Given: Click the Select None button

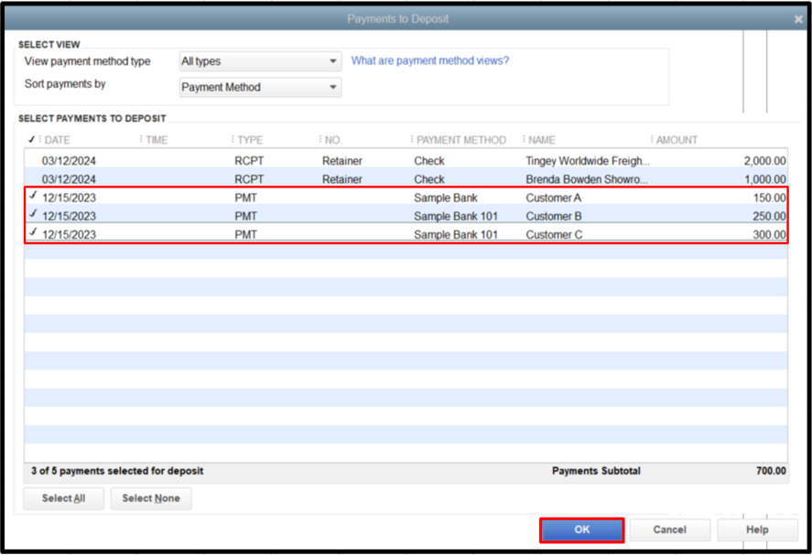Looking at the screenshot, I should point(151,498).
